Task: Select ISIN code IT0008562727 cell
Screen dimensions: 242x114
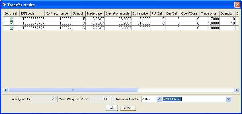Action: tap(32, 28)
